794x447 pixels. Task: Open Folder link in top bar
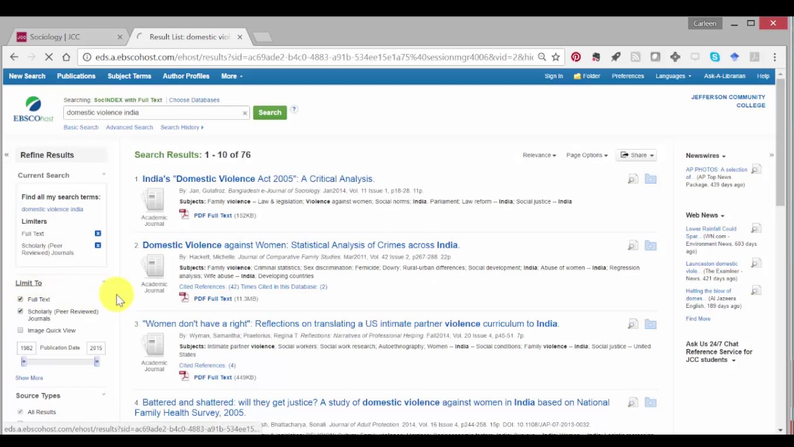tap(587, 76)
